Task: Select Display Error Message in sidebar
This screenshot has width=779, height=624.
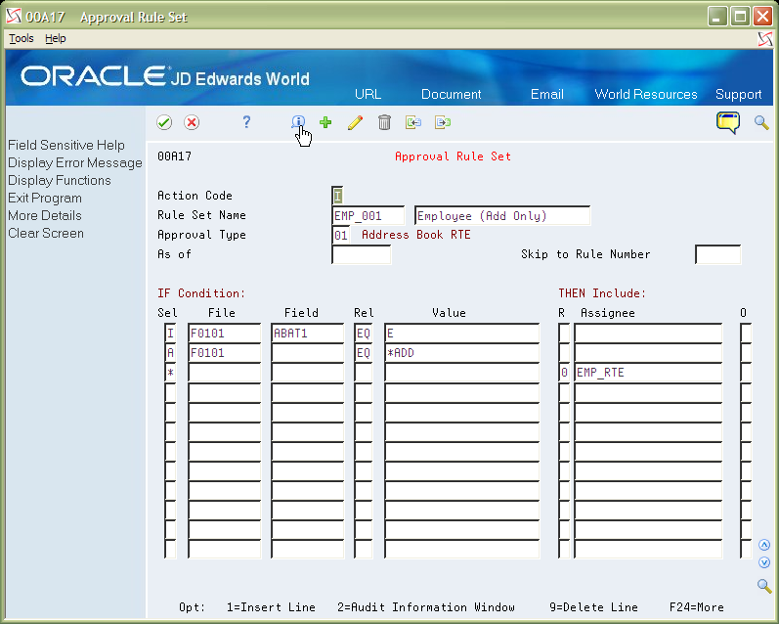Action: [x=75, y=163]
